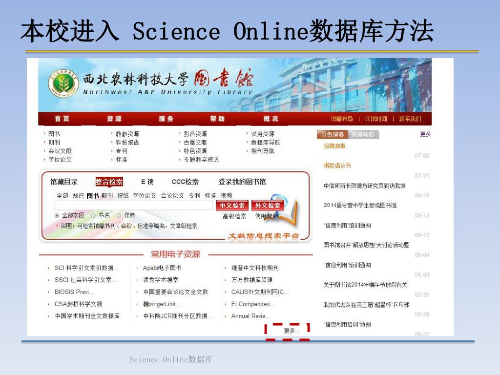The width and height of the screenshot is (500, 375).
Task: Switch to the 资源动态 tab
Action: (x=363, y=134)
